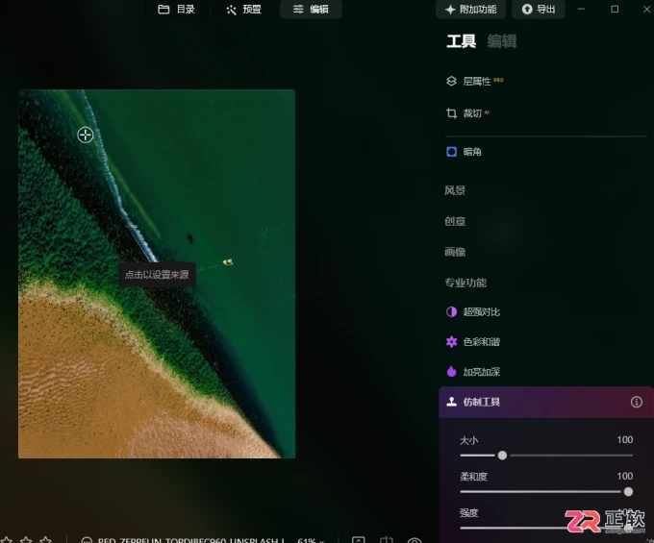Click the clone source crosshair on the photo
The width and height of the screenshot is (654, 543).
click(86, 135)
